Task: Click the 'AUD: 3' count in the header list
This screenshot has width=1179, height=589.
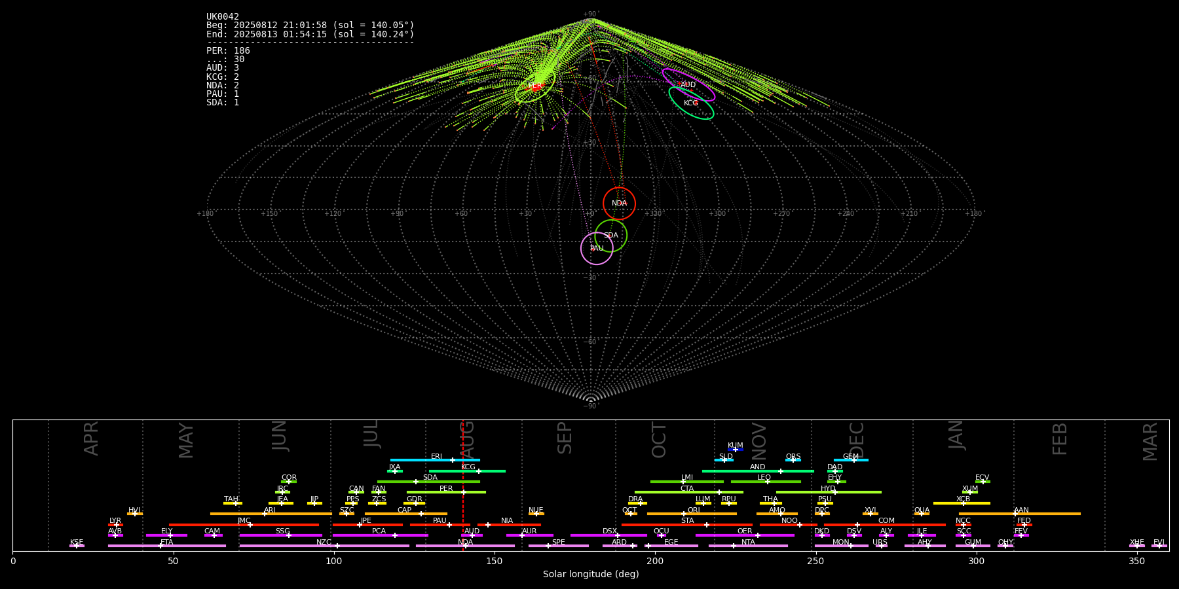Action: (223, 68)
